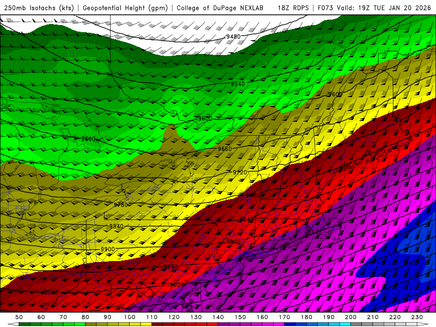Click the 170 knot legend value
The height and width of the screenshot is (327, 436).
pyautogui.click(x=284, y=317)
